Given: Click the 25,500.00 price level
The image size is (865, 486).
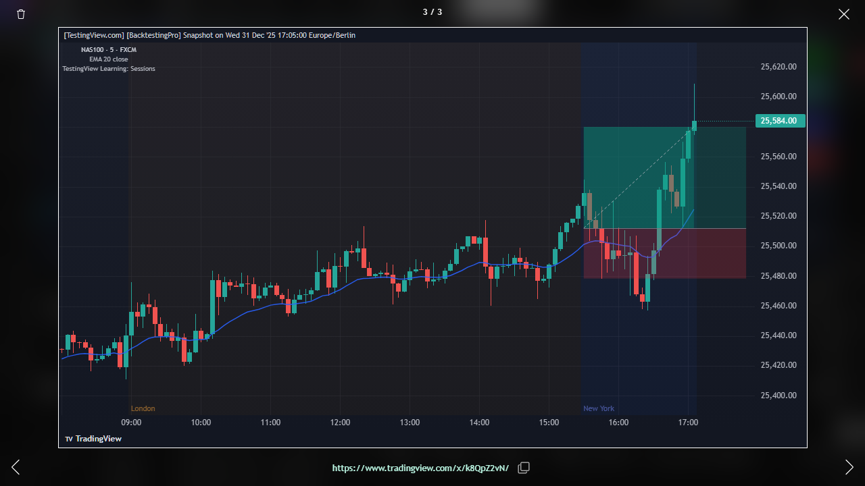Looking at the screenshot, I should tap(778, 246).
